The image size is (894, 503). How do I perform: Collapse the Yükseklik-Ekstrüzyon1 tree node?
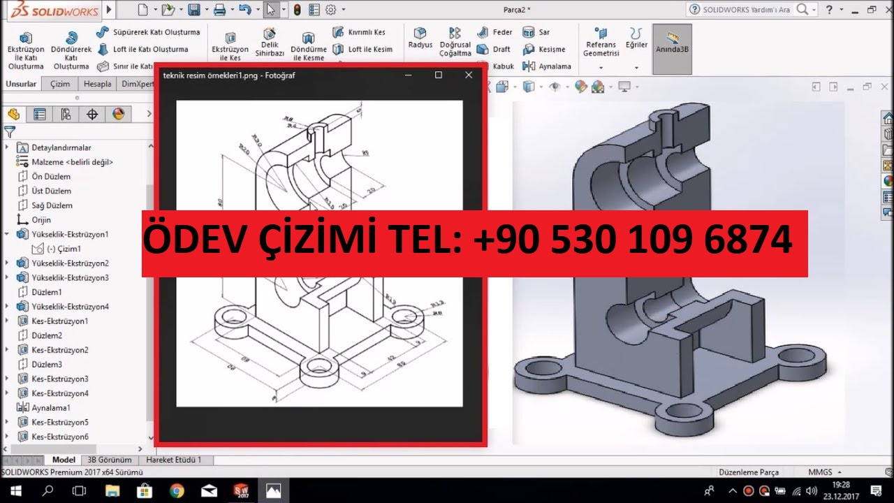(8, 234)
